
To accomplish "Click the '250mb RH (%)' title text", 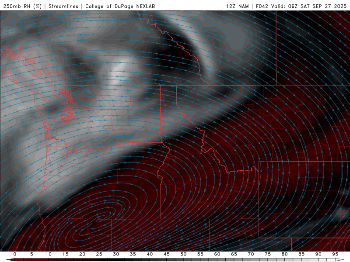I will (22, 6).
